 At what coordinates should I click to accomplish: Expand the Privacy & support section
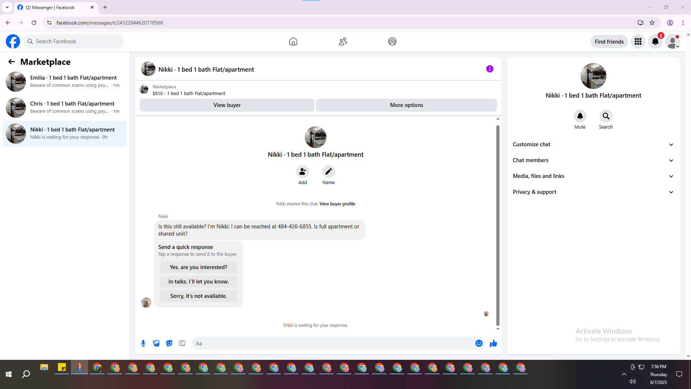click(x=593, y=192)
